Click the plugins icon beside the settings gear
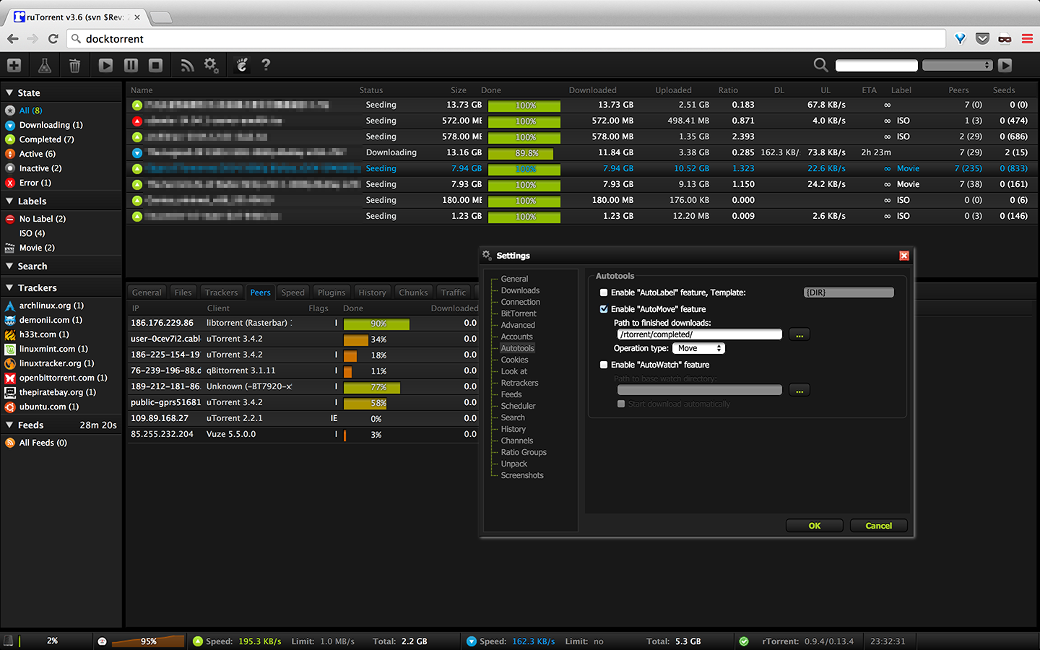Viewport: 1040px width, 650px height. (x=243, y=65)
